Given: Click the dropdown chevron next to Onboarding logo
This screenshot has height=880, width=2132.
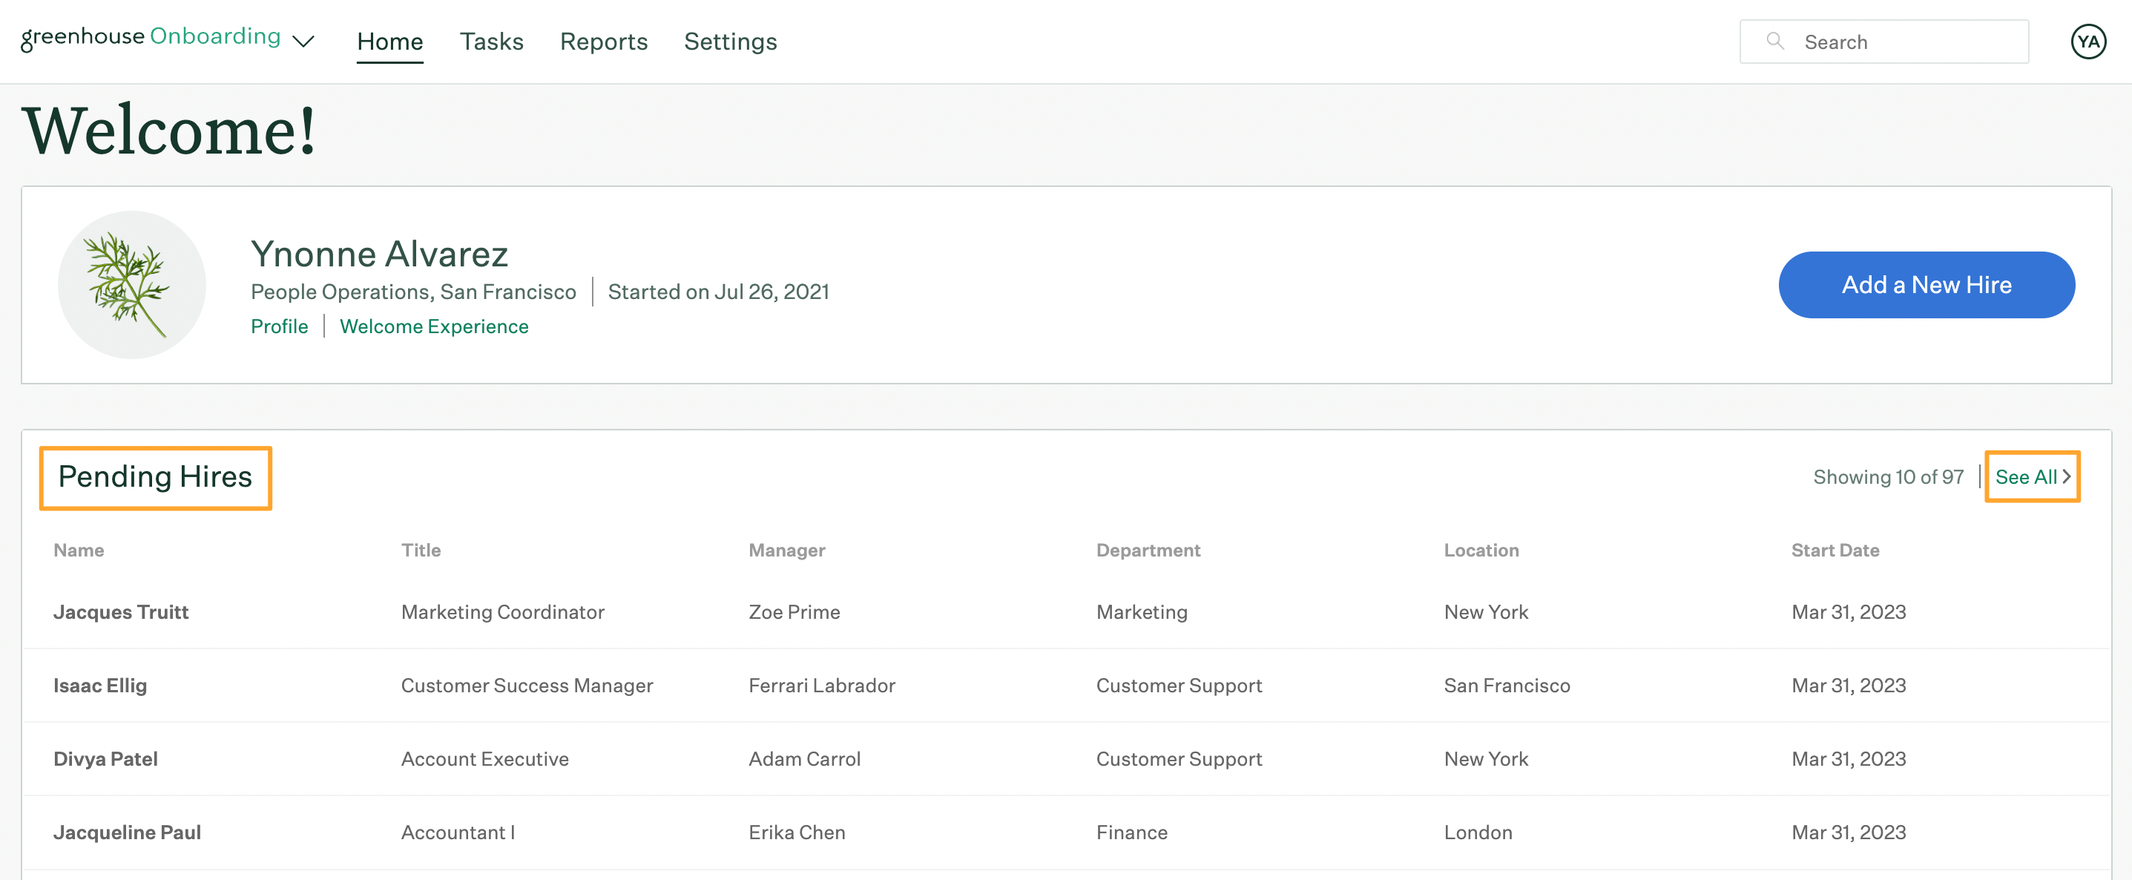Looking at the screenshot, I should (305, 39).
